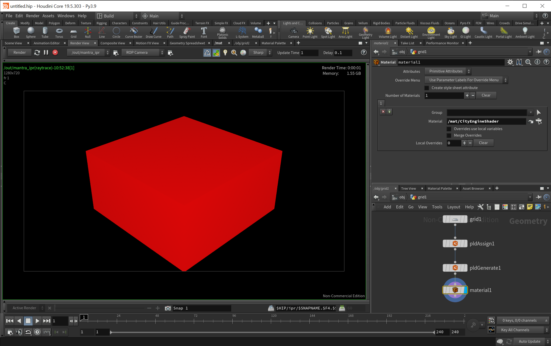Select the Platonic Solids tool

click(222, 33)
